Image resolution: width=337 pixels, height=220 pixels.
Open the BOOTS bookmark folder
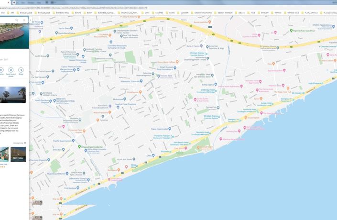point(76,13)
